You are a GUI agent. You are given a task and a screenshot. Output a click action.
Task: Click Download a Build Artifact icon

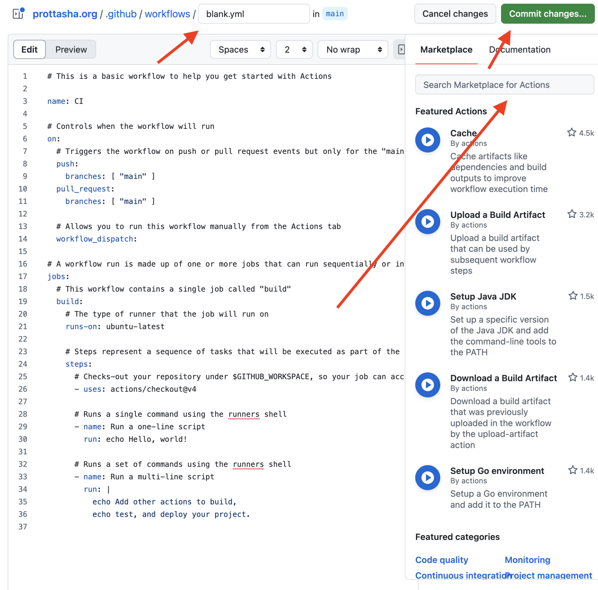click(427, 385)
